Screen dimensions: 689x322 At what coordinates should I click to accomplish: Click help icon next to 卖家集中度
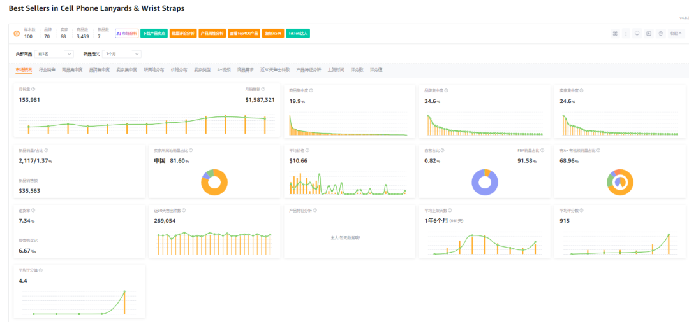(581, 91)
